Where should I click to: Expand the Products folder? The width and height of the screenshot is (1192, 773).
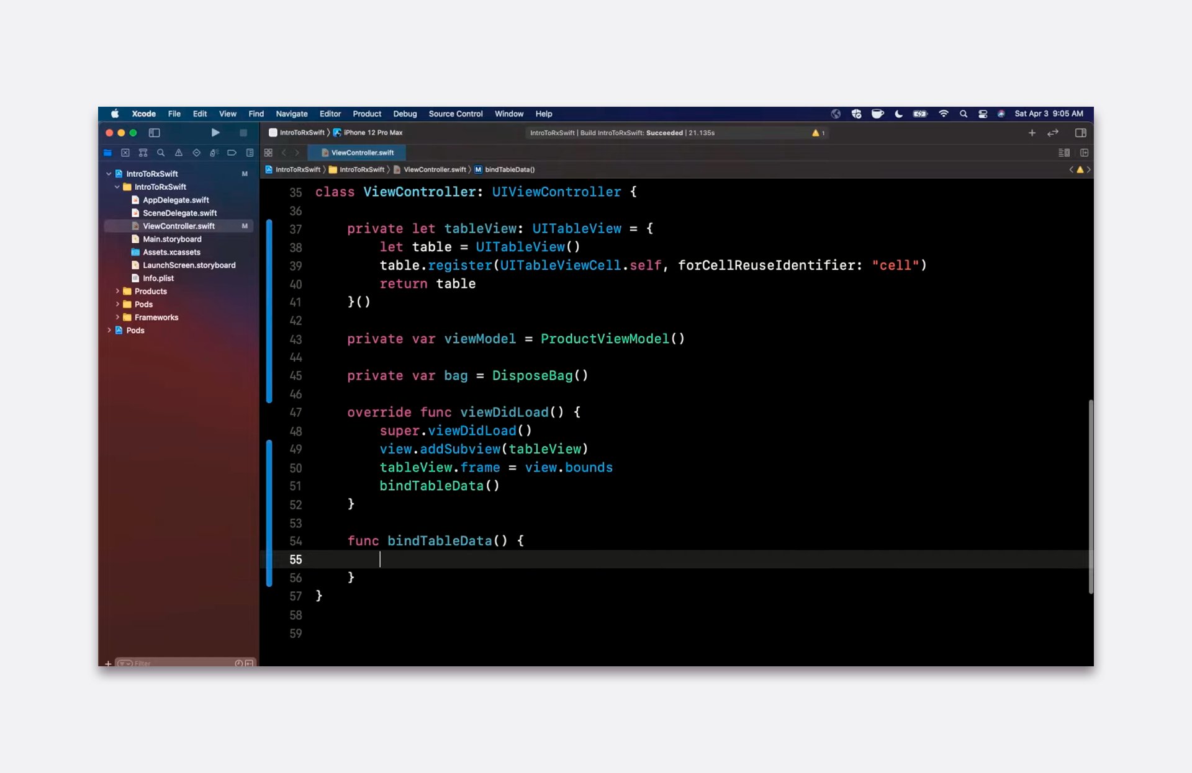click(x=117, y=291)
